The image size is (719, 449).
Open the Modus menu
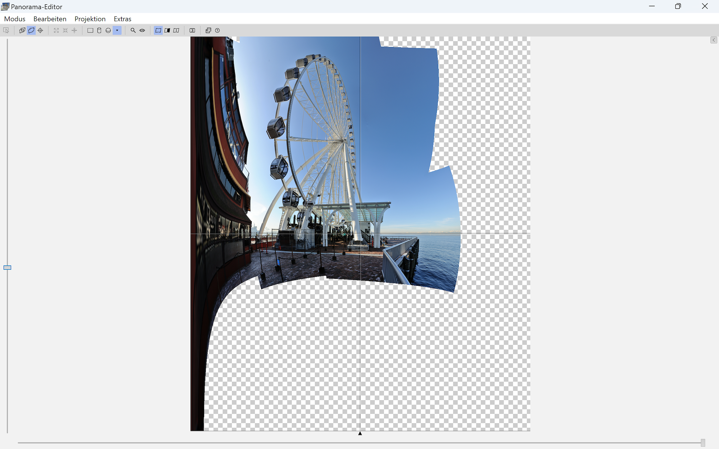pos(15,19)
